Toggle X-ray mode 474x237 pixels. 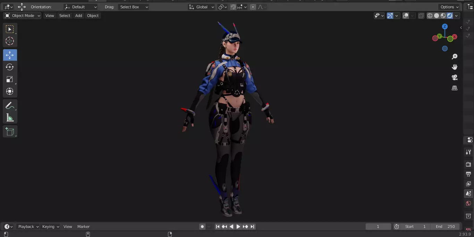[x=421, y=16]
